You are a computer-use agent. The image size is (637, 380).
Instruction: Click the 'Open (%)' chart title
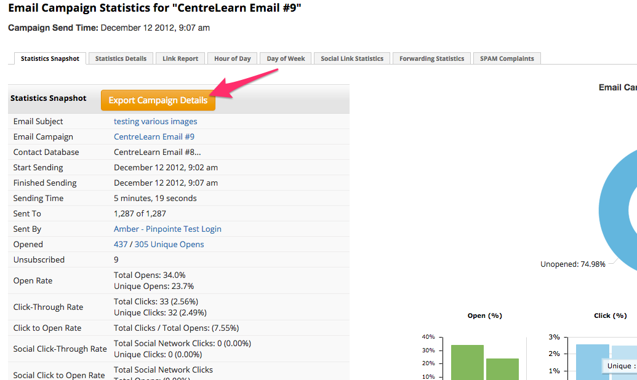[484, 316]
